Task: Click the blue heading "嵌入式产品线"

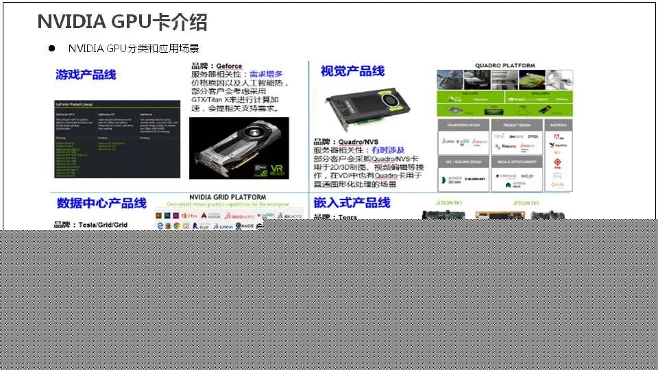Action: click(x=352, y=203)
